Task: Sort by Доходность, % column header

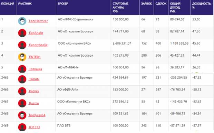Action: point(202,6)
